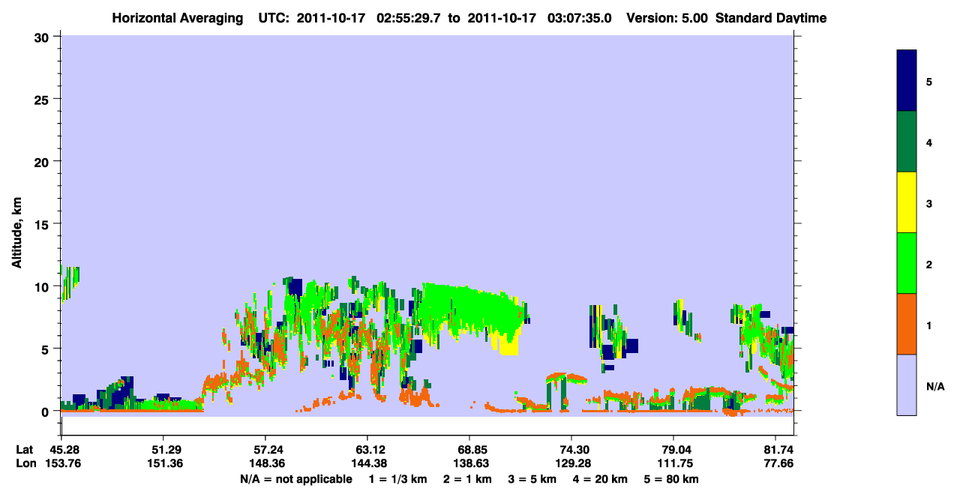
Task: Click the dark blue colorbar swatch labeled 5
Action: pyautogui.click(x=907, y=81)
